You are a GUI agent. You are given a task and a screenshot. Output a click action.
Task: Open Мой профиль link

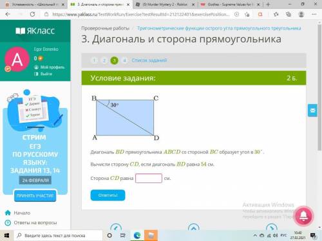pos(52,67)
